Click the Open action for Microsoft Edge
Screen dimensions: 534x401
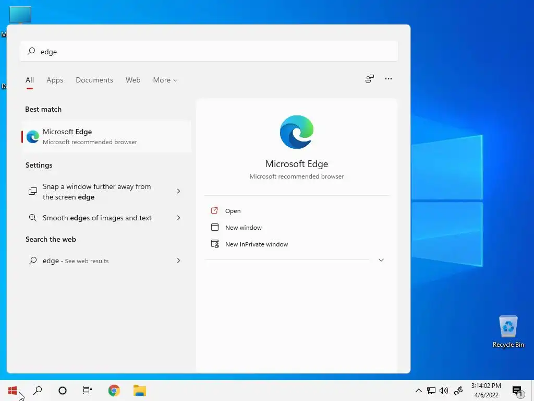(x=233, y=211)
